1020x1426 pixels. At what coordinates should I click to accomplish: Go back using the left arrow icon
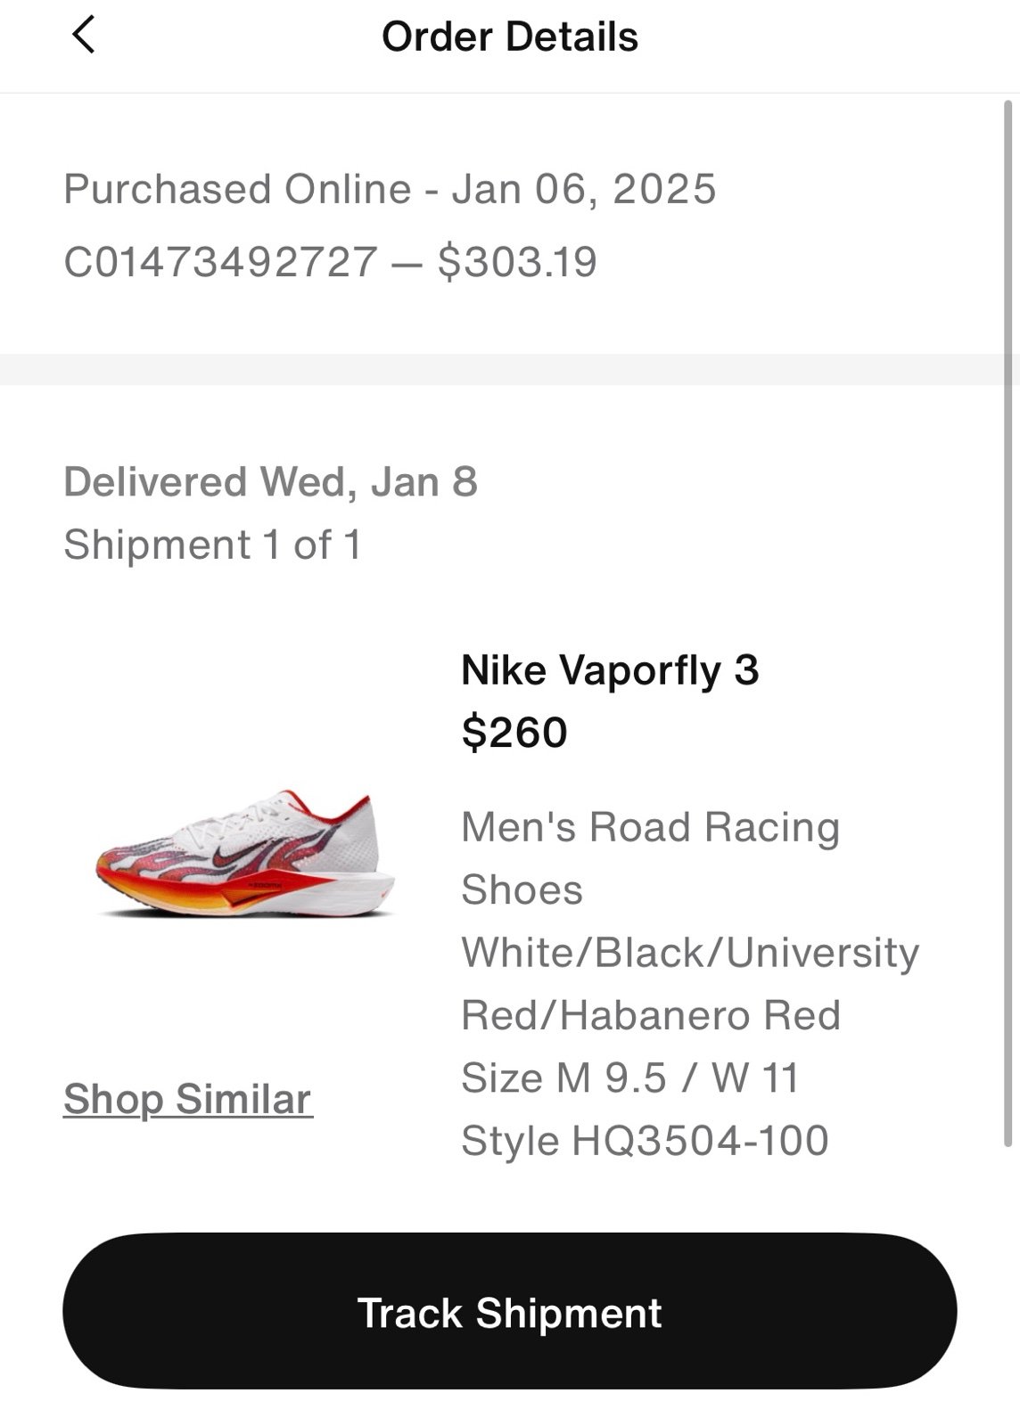click(x=83, y=36)
